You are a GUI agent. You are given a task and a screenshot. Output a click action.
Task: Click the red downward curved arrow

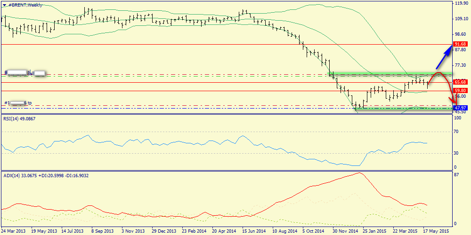tap(447, 85)
